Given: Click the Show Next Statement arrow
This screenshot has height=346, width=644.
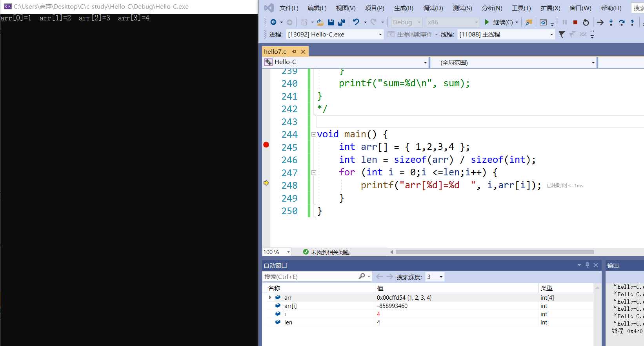Looking at the screenshot, I should [x=600, y=22].
